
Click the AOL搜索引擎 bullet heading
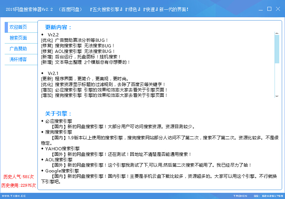click(59, 160)
